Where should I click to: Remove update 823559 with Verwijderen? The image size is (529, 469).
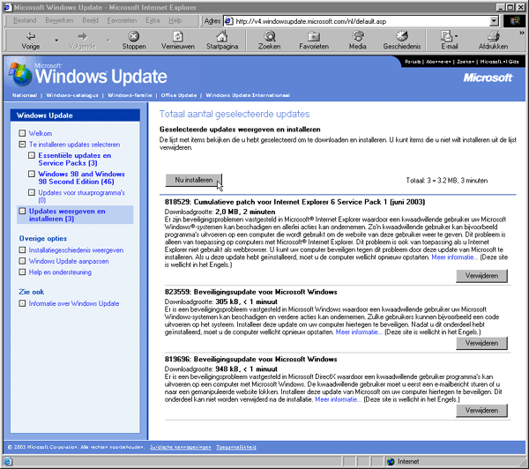click(481, 343)
